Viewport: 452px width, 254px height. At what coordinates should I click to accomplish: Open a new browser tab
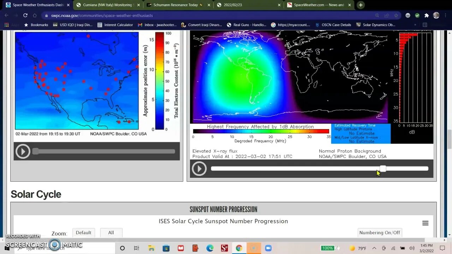click(x=361, y=5)
